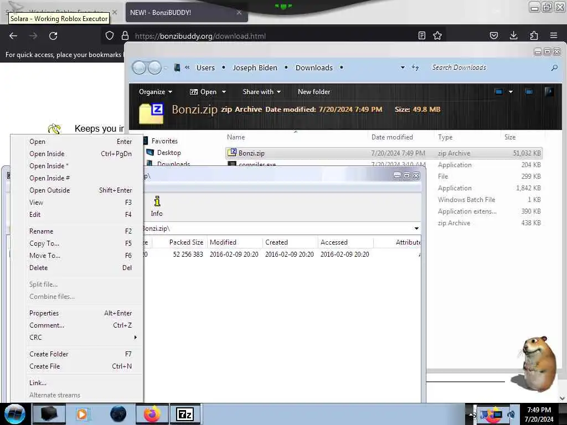The width and height of the screenshot is (567, 425).
Task: Open the Firefox taskbar icon
Action: pos(152,414)
